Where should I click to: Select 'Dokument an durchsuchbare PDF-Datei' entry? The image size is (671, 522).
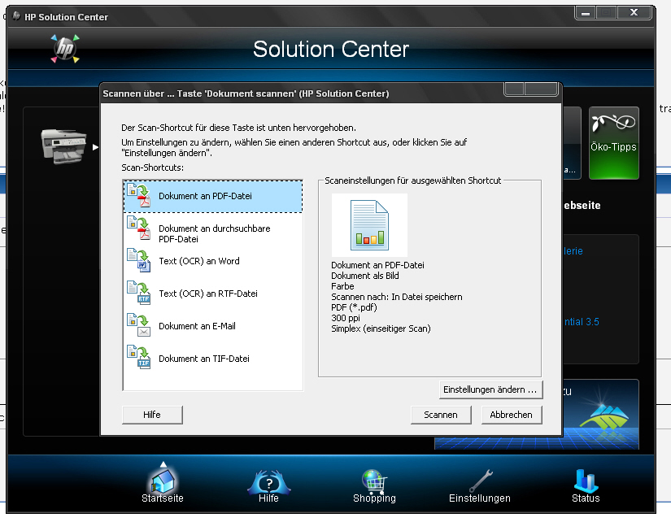[213, 229]
